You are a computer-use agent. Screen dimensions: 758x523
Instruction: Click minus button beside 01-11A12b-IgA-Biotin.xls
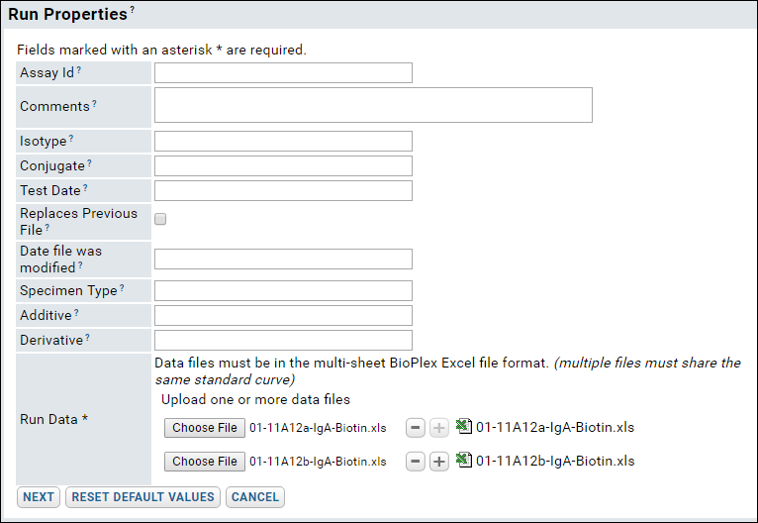click(416, 462)
